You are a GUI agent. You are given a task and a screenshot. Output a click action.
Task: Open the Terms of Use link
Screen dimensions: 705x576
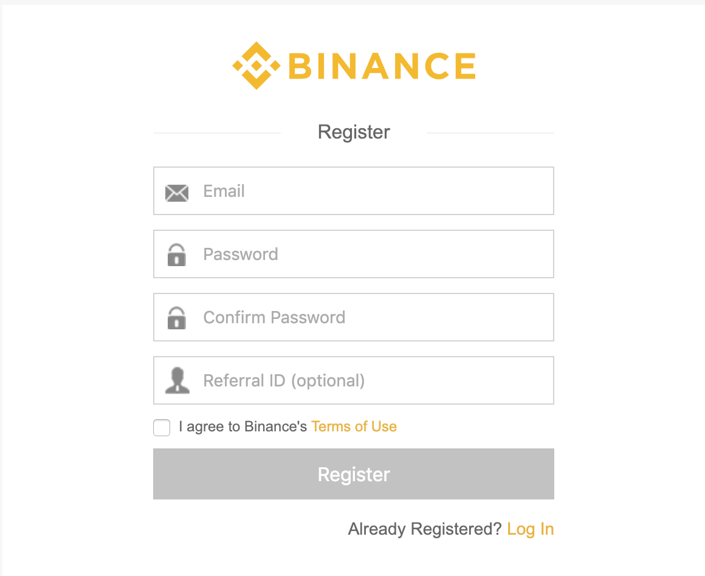[354, 427]
